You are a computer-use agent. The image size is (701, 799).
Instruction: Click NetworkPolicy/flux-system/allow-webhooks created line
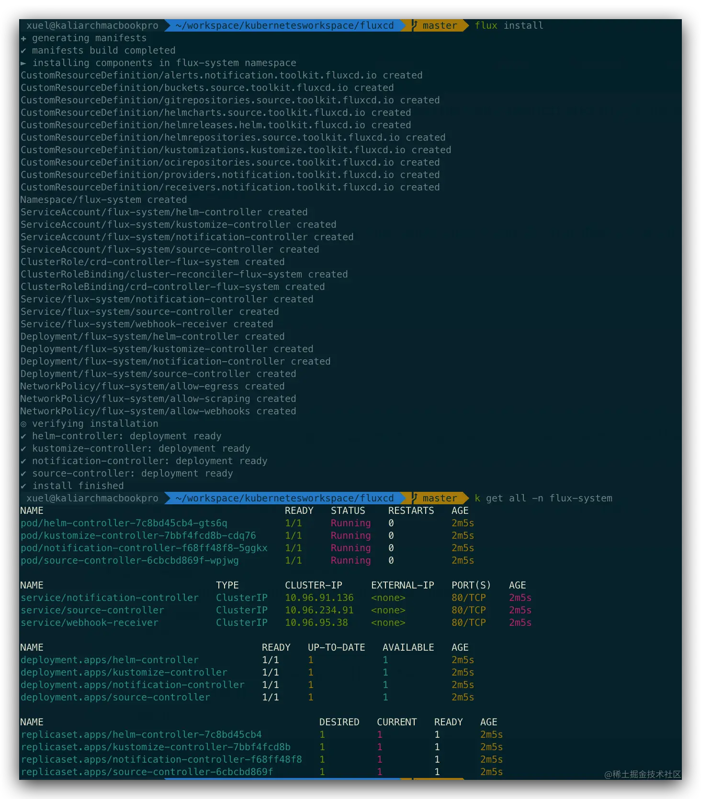pos(158,411)
